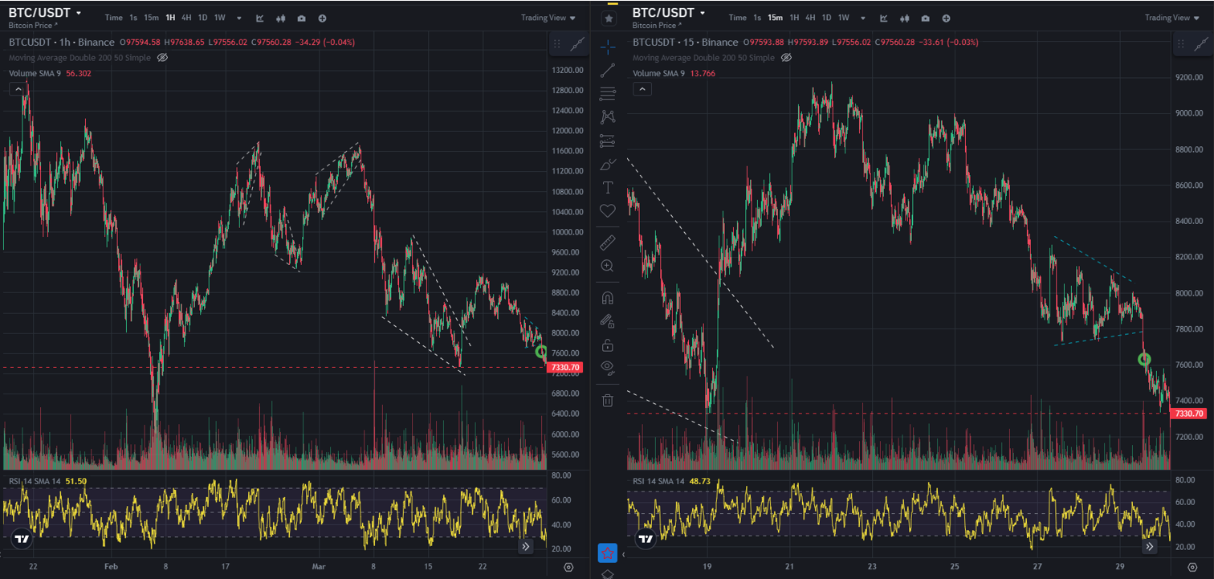
Task: Click Time option in left chart toolbar
Action: pyautogui.click(x=114, y=18)
